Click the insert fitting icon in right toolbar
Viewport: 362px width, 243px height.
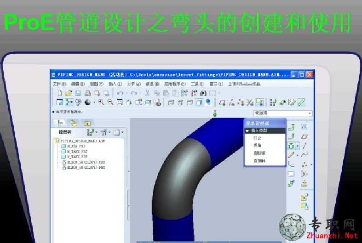click(291, 146)
